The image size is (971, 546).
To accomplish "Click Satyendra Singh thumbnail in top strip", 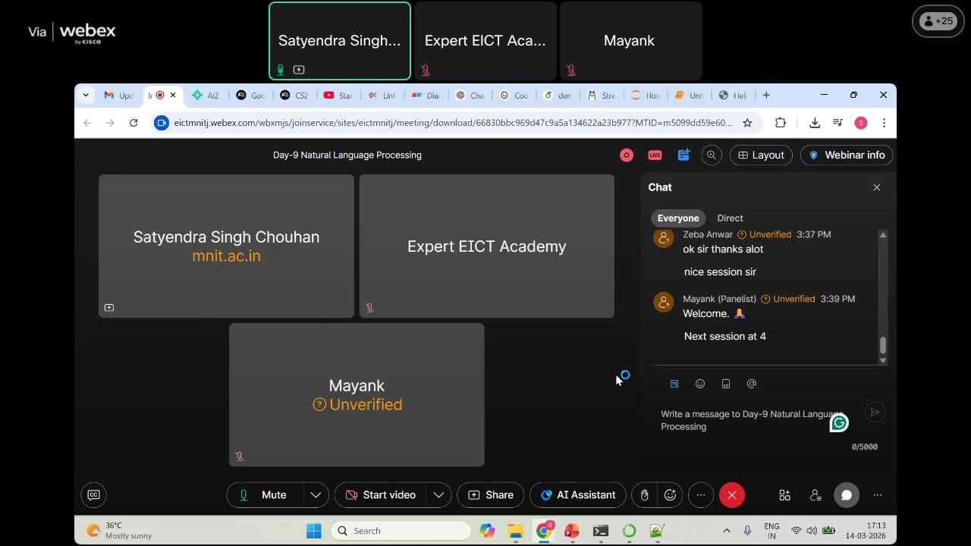I will (340, 41).
